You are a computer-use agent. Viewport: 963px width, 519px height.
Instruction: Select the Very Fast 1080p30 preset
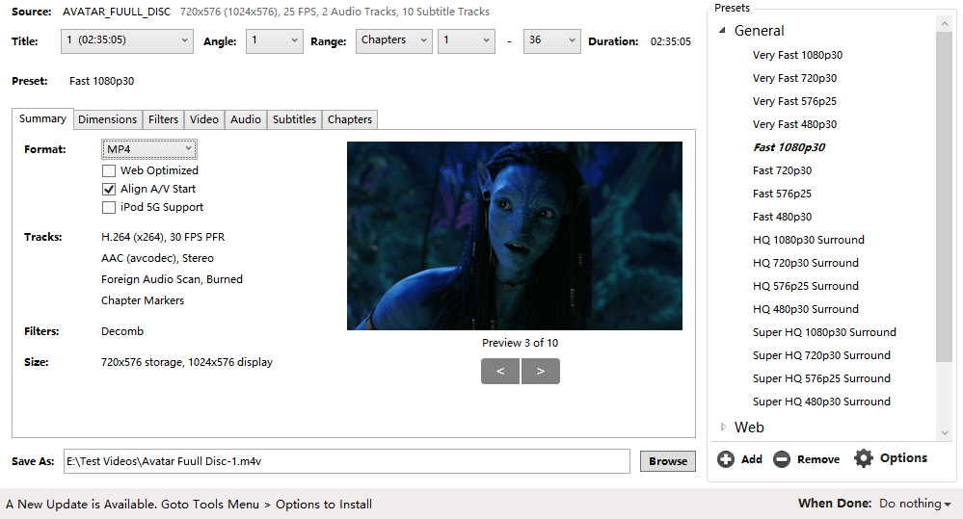[x=797, y=55]
